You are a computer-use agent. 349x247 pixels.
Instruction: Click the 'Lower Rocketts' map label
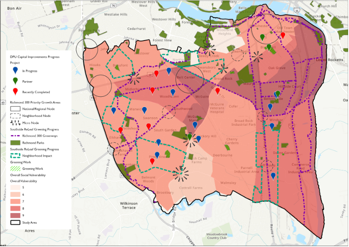(330, 60)
